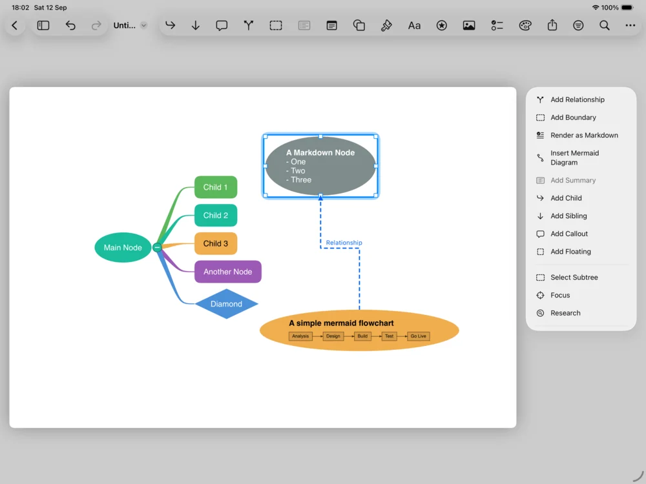Viewport: 646px width, 484px height.
Task: Select the Child 1 node
Action: tap(216, 187)
